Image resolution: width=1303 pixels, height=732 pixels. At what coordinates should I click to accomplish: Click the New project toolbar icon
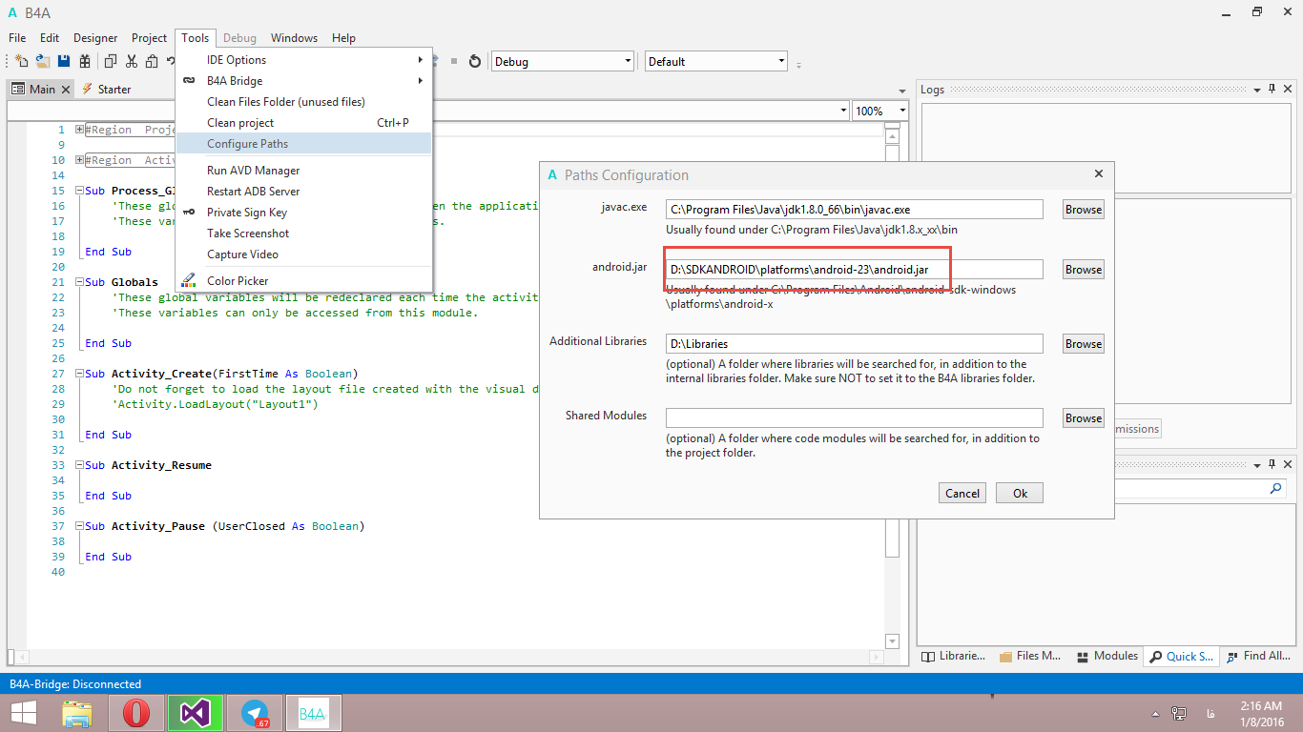click(x=21, y=62)
